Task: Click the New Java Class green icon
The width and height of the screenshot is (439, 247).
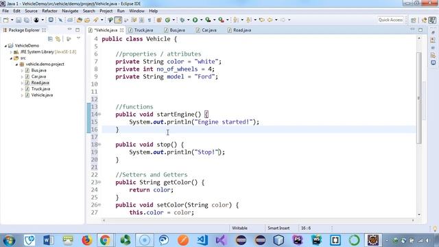Action: pyautogui.click(x=167, y=20)
